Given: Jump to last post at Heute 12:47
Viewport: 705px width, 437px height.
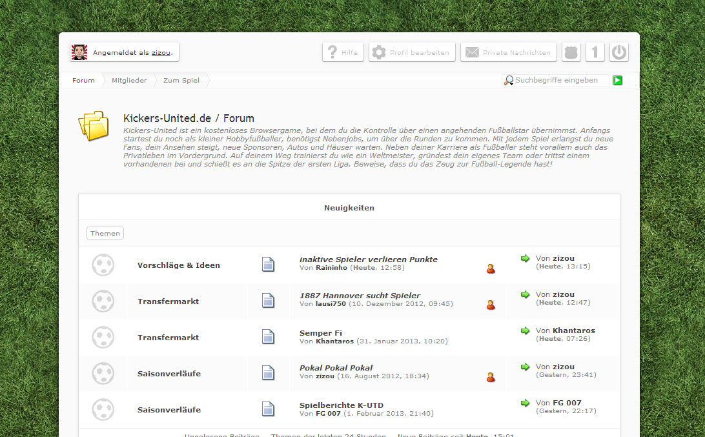Looking at the screenshot, I should [x=525, y=294].
